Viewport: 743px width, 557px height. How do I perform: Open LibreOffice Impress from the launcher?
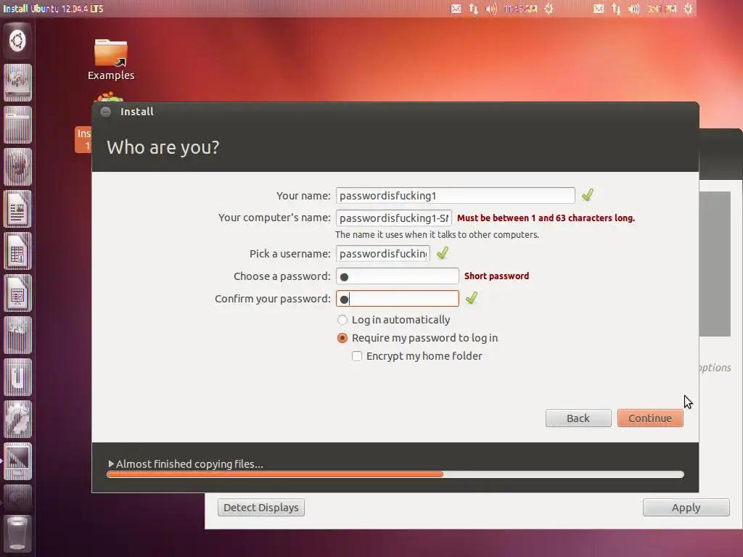17,293
